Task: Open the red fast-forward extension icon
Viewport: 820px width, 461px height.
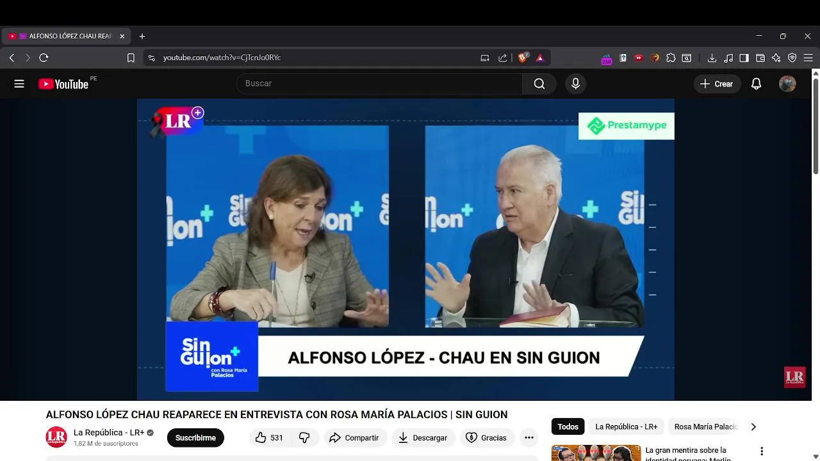Action: (639, 58)
